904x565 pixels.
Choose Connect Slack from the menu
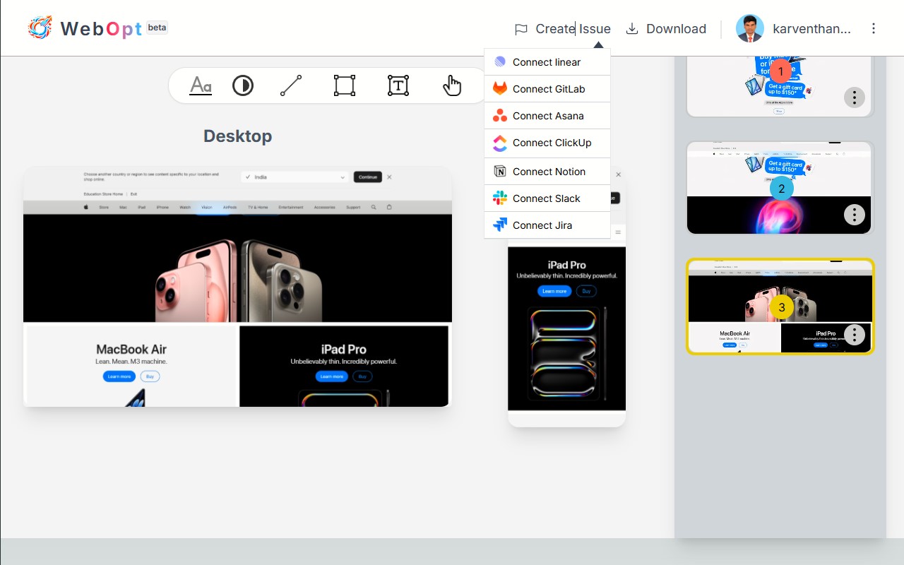[x=547, y=198]
